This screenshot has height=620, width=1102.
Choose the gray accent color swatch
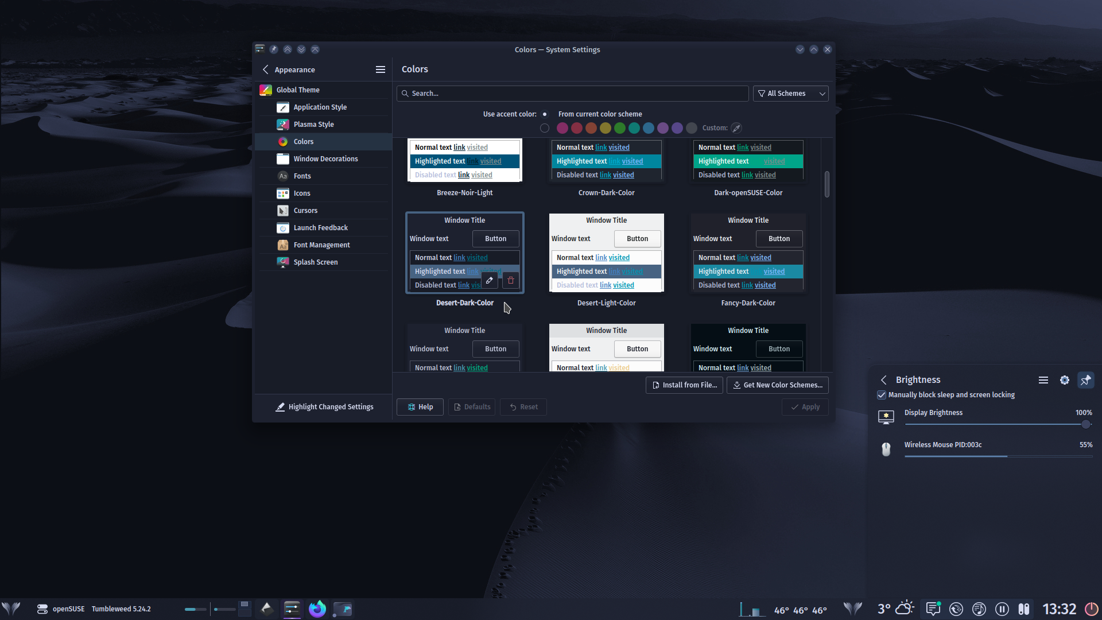[x=692, y=128]
